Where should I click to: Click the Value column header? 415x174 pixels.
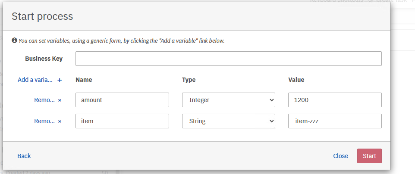click(x=296, y=80)
